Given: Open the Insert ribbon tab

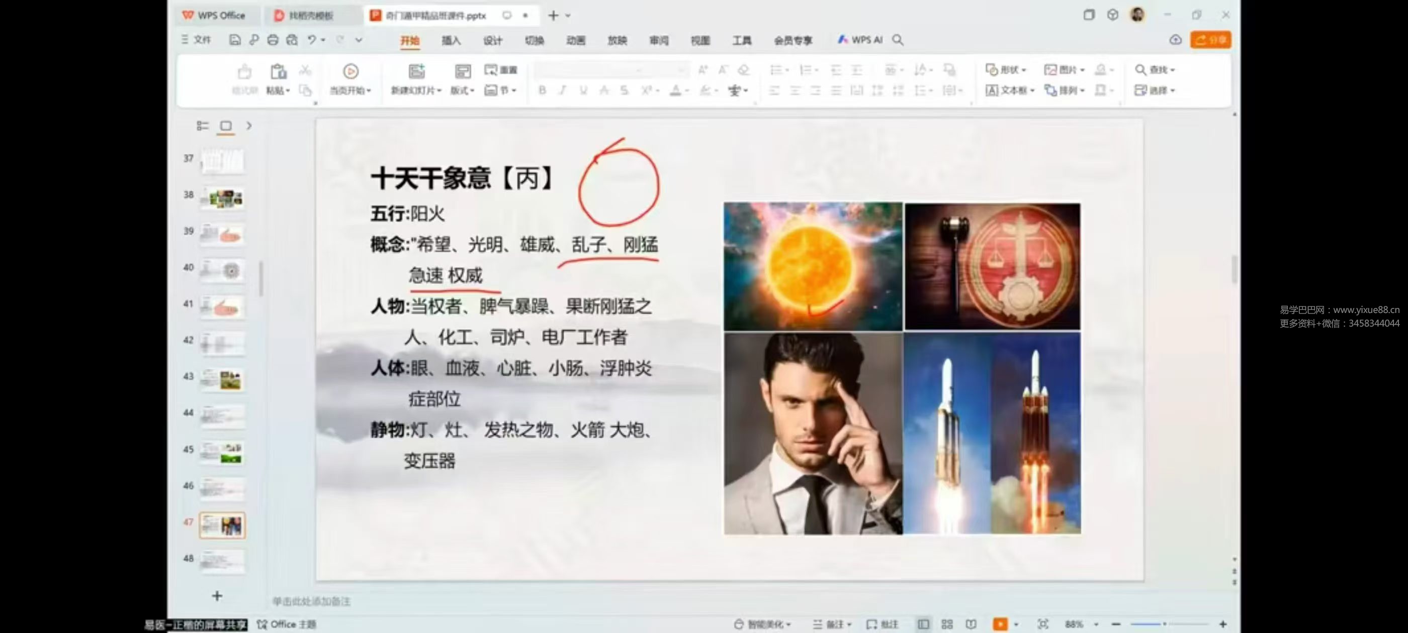Looking at the screenshot, I should click(451, 40).
